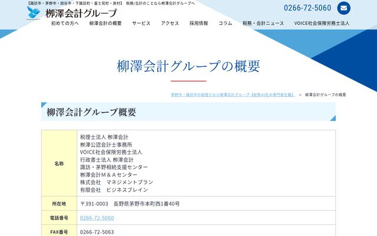This screenshot has height=236, width=377.
Task: Click the bird logo icon in header
Action: (34, 13)
